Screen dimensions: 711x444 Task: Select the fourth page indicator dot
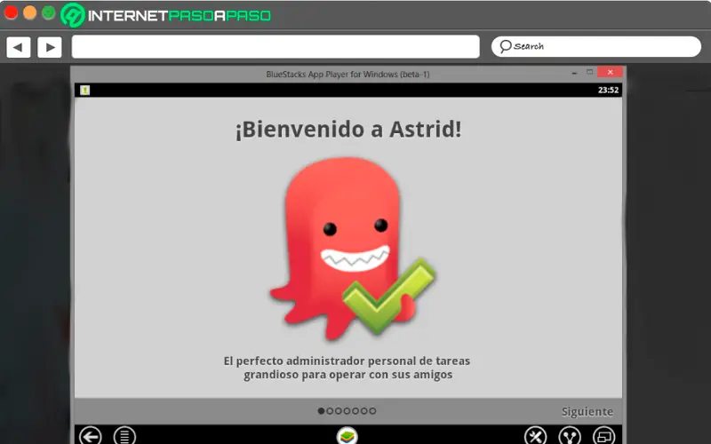[347, 411]
